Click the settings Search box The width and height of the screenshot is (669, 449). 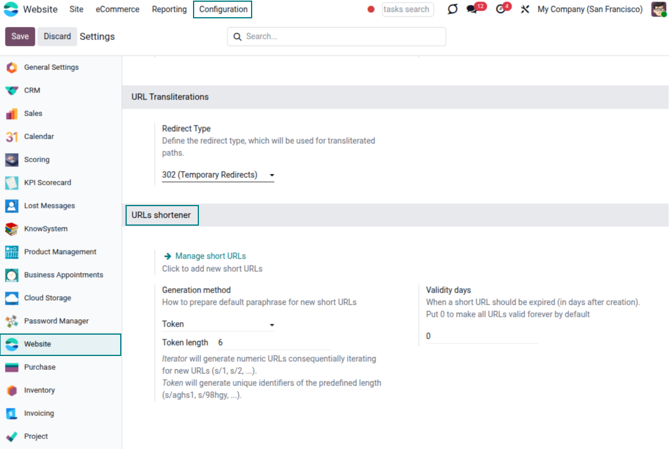tap(343, 37)
